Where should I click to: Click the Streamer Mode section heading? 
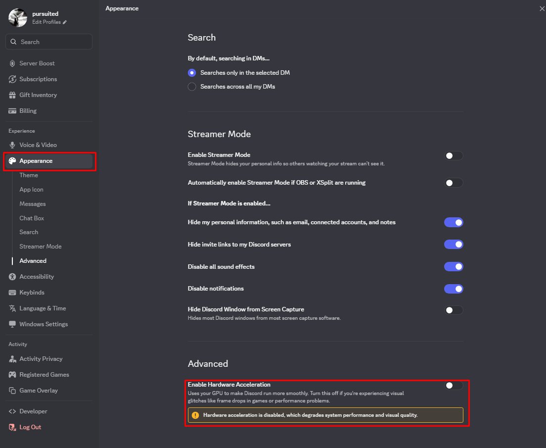[219, 134]
